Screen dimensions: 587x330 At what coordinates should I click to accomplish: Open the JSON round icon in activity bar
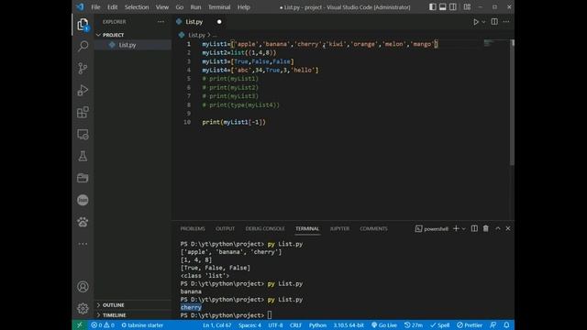coord(83,200)
